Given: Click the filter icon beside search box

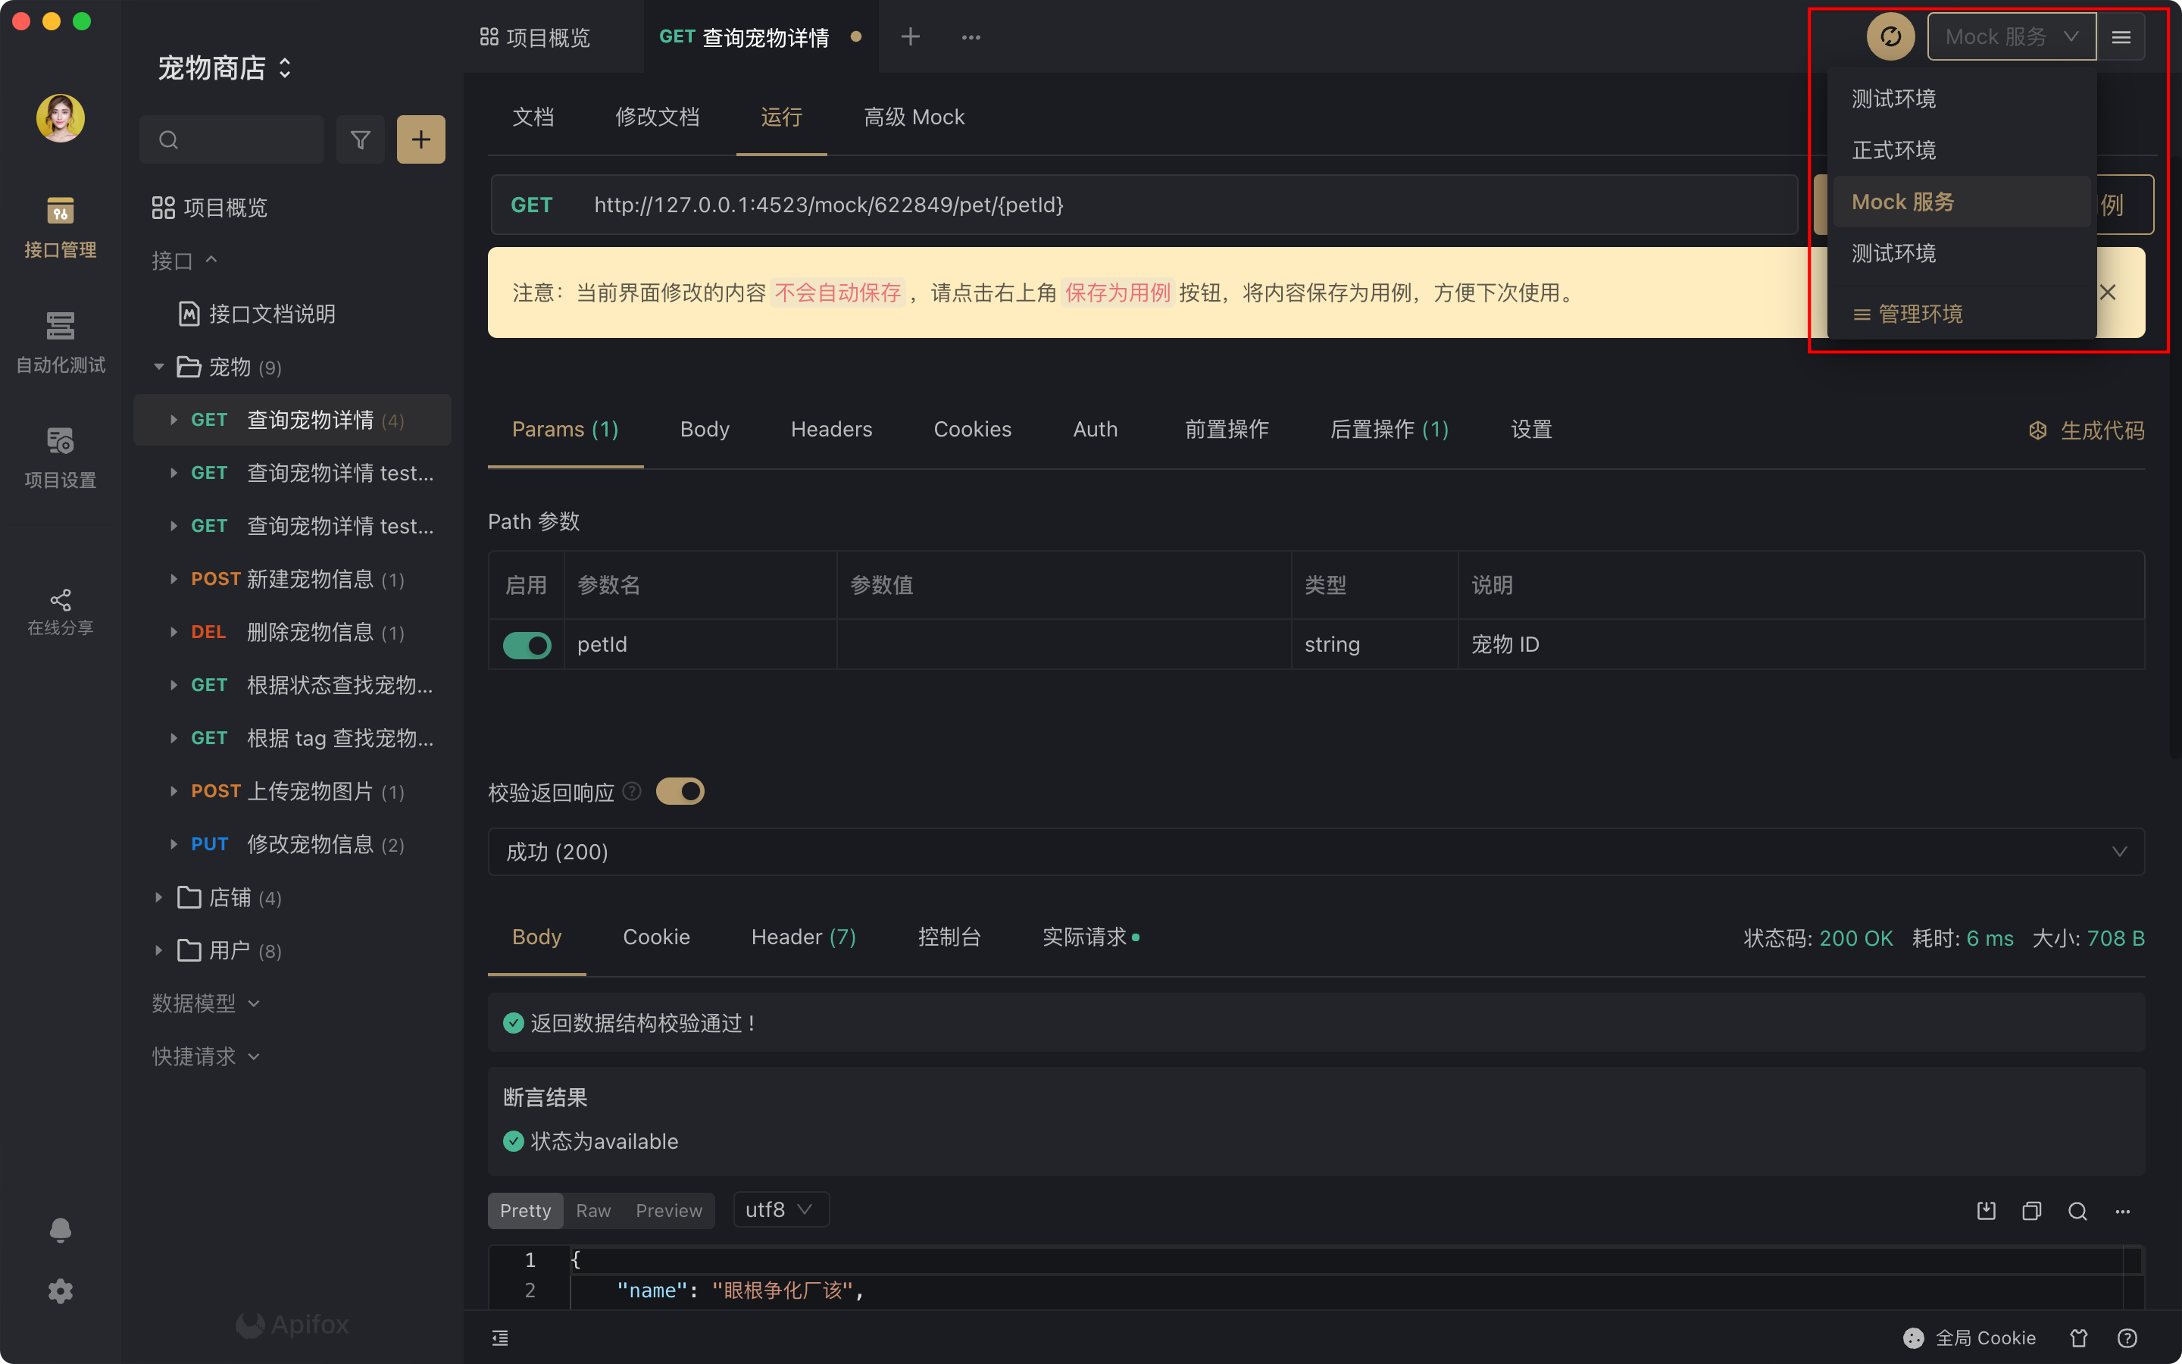Looking at the screenshot, I should pyautogui.click(x=360, y=140).
